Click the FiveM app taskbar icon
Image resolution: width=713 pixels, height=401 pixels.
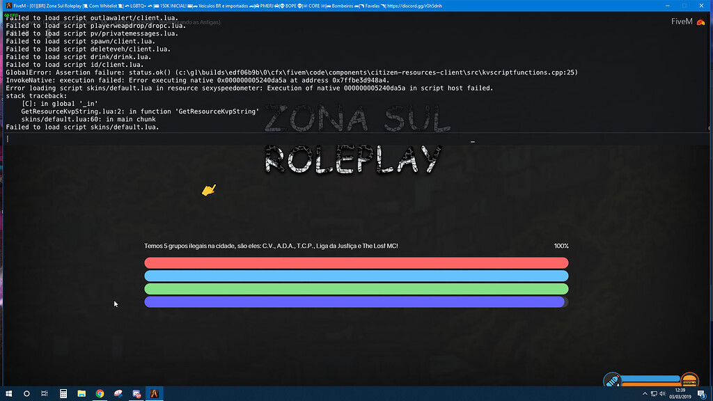(x=155, y=394)
